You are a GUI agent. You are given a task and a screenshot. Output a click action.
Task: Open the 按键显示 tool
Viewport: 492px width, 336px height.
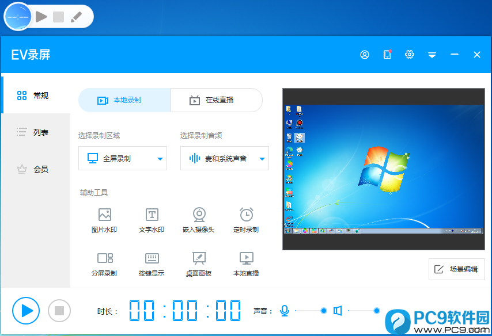[152, 264]
